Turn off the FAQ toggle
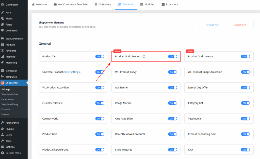 (x=246, y=150)
